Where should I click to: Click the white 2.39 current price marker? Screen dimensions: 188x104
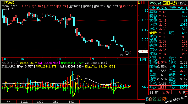coord(143,51)
